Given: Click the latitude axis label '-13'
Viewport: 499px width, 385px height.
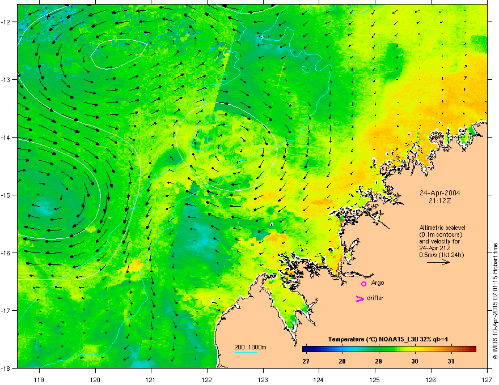Looking at the screenshot, I should pyautogui.click(x=6, y=80).
